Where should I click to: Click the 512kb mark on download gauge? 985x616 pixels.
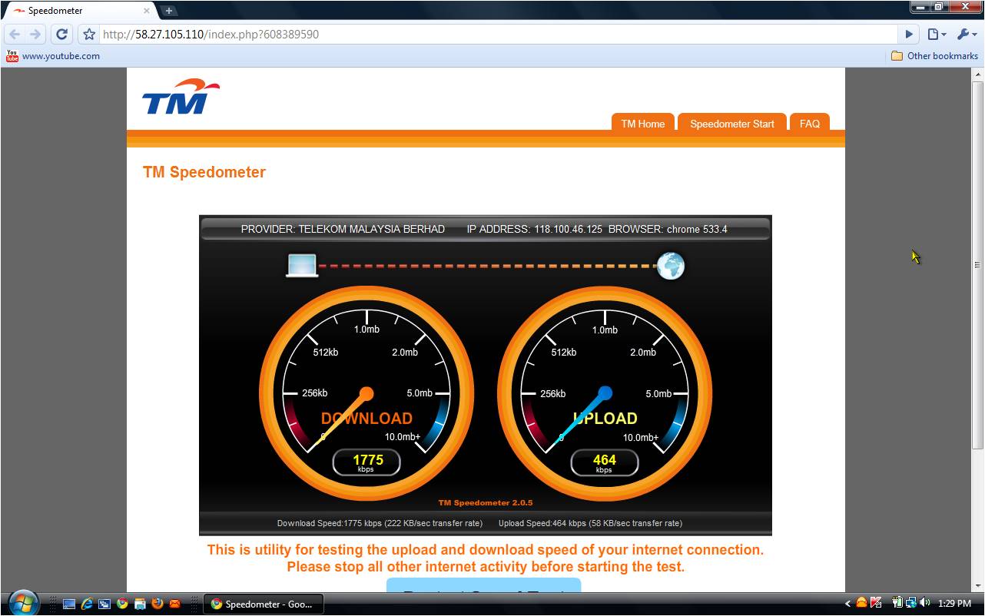click(326, 353)
